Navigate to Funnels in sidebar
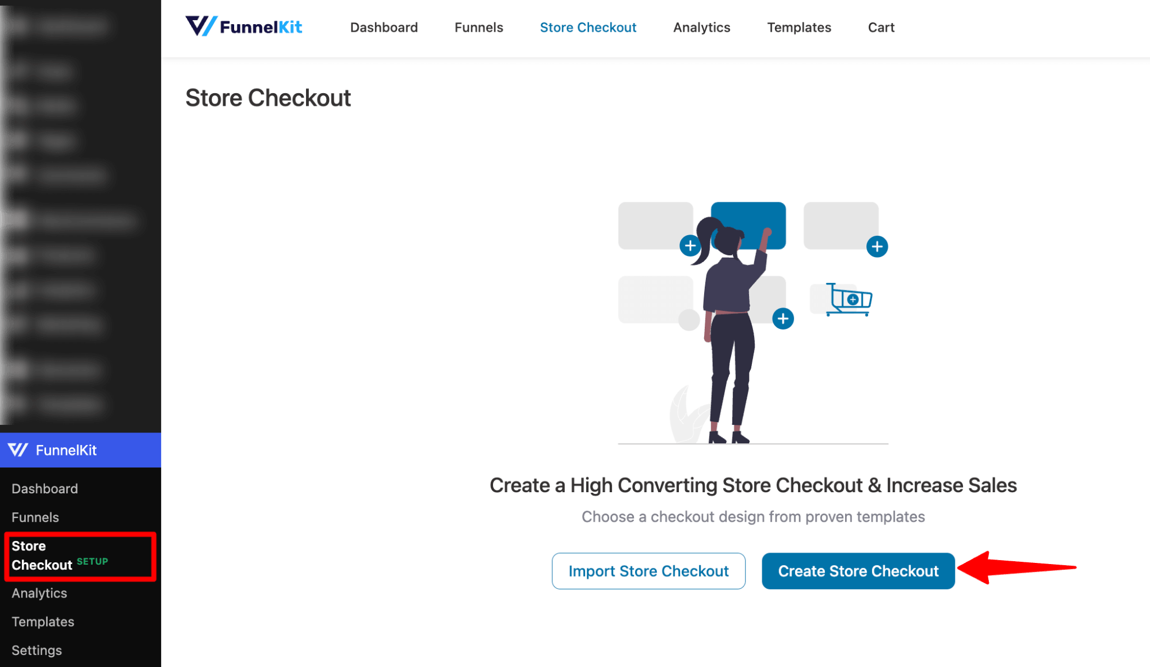This screenshot has width=1150, height=667. (35, 517)
